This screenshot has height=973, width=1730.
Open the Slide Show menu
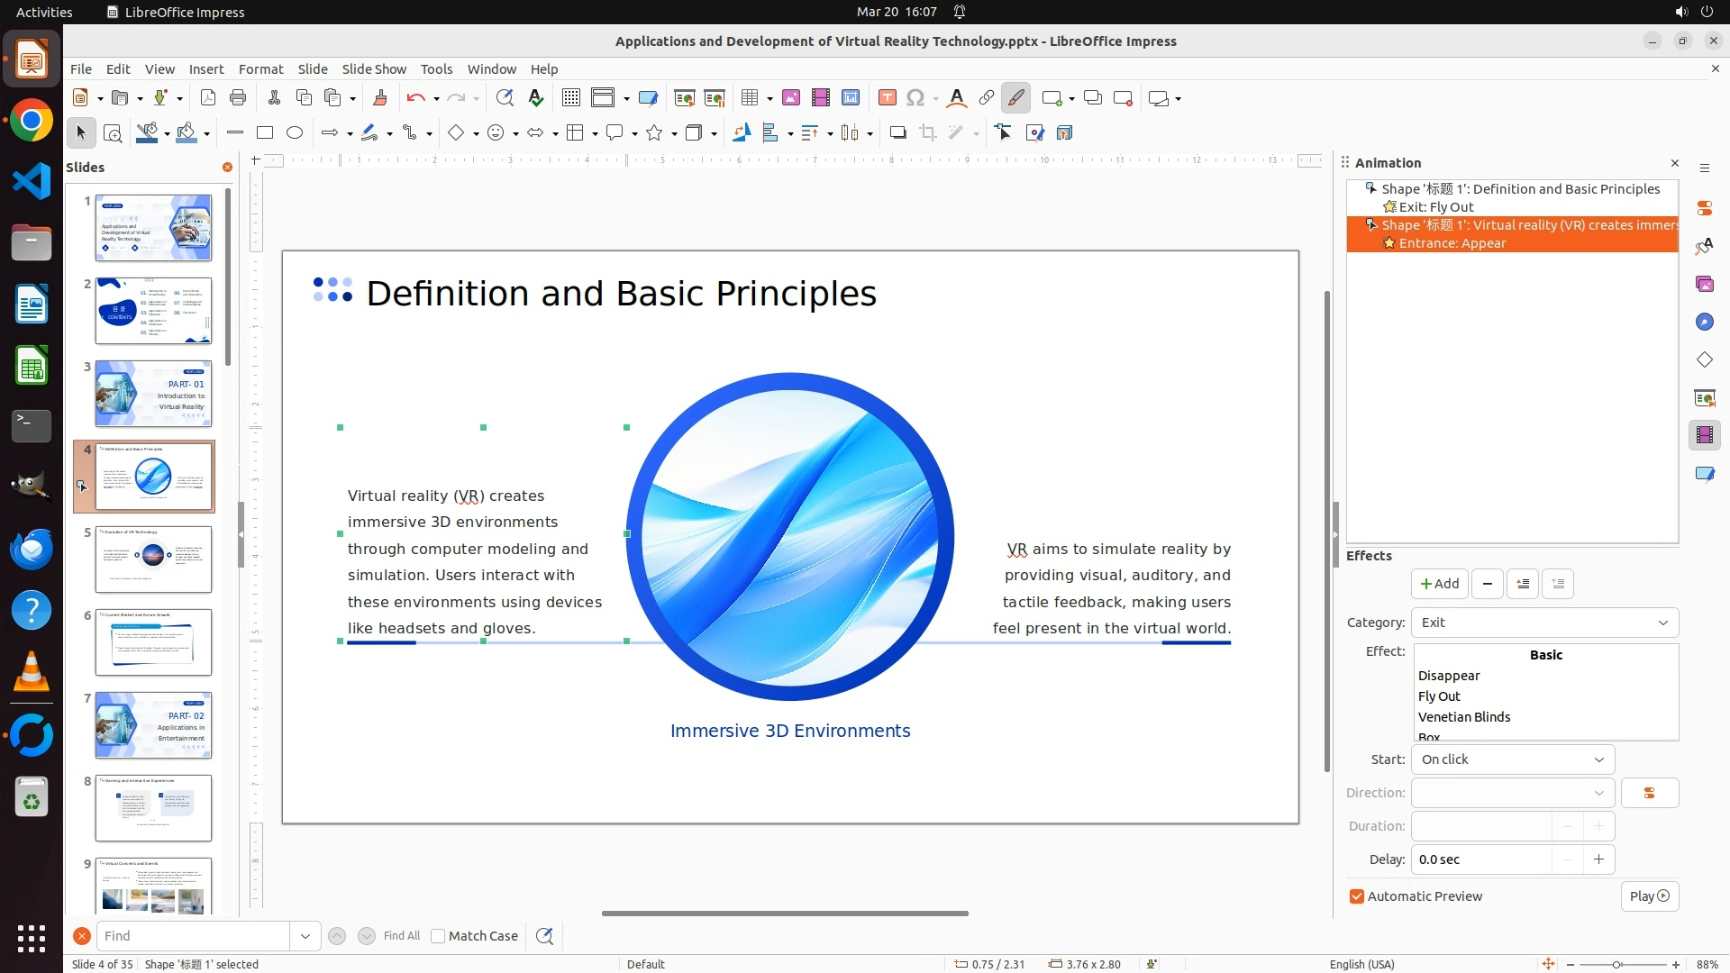click(374, 68)
